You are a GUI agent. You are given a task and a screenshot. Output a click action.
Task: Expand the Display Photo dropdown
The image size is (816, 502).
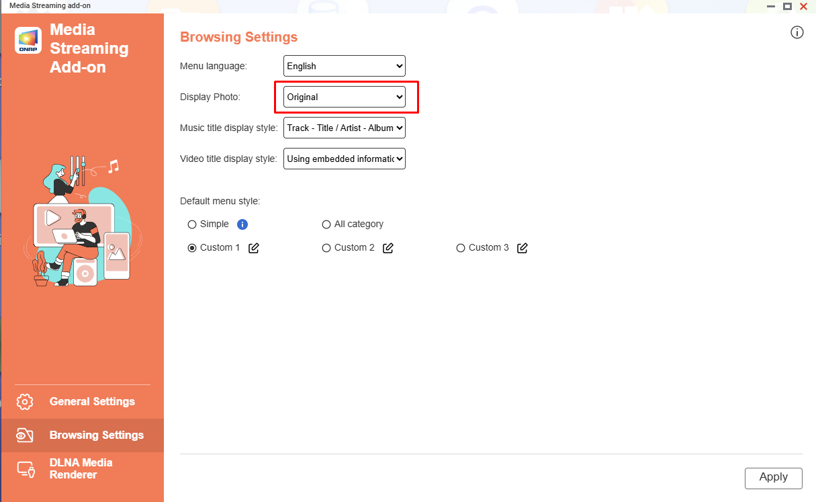pos(345,97)
